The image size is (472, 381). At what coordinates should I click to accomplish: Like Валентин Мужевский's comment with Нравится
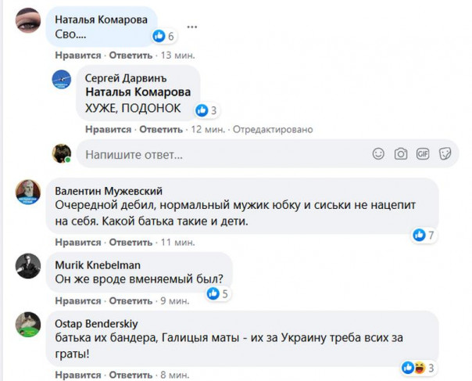click(x=78, y=243)
